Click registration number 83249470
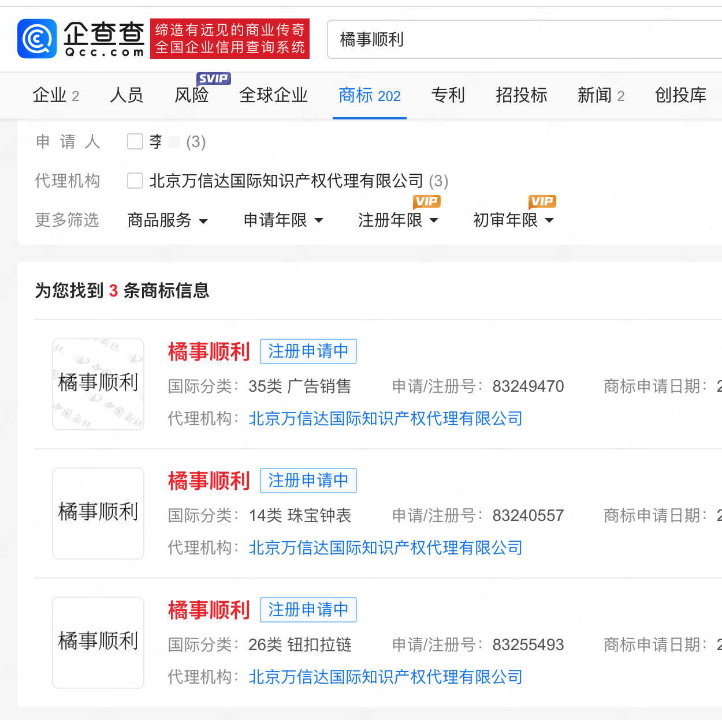Screen dimensions: 722x720 coord(528,386)
